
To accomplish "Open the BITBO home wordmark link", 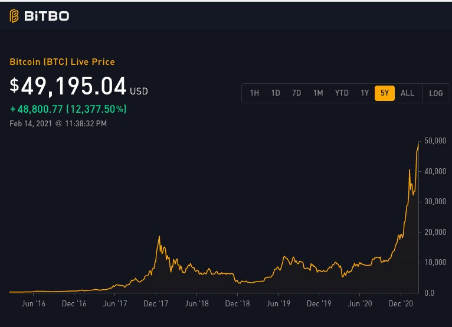I will point(47,16).
